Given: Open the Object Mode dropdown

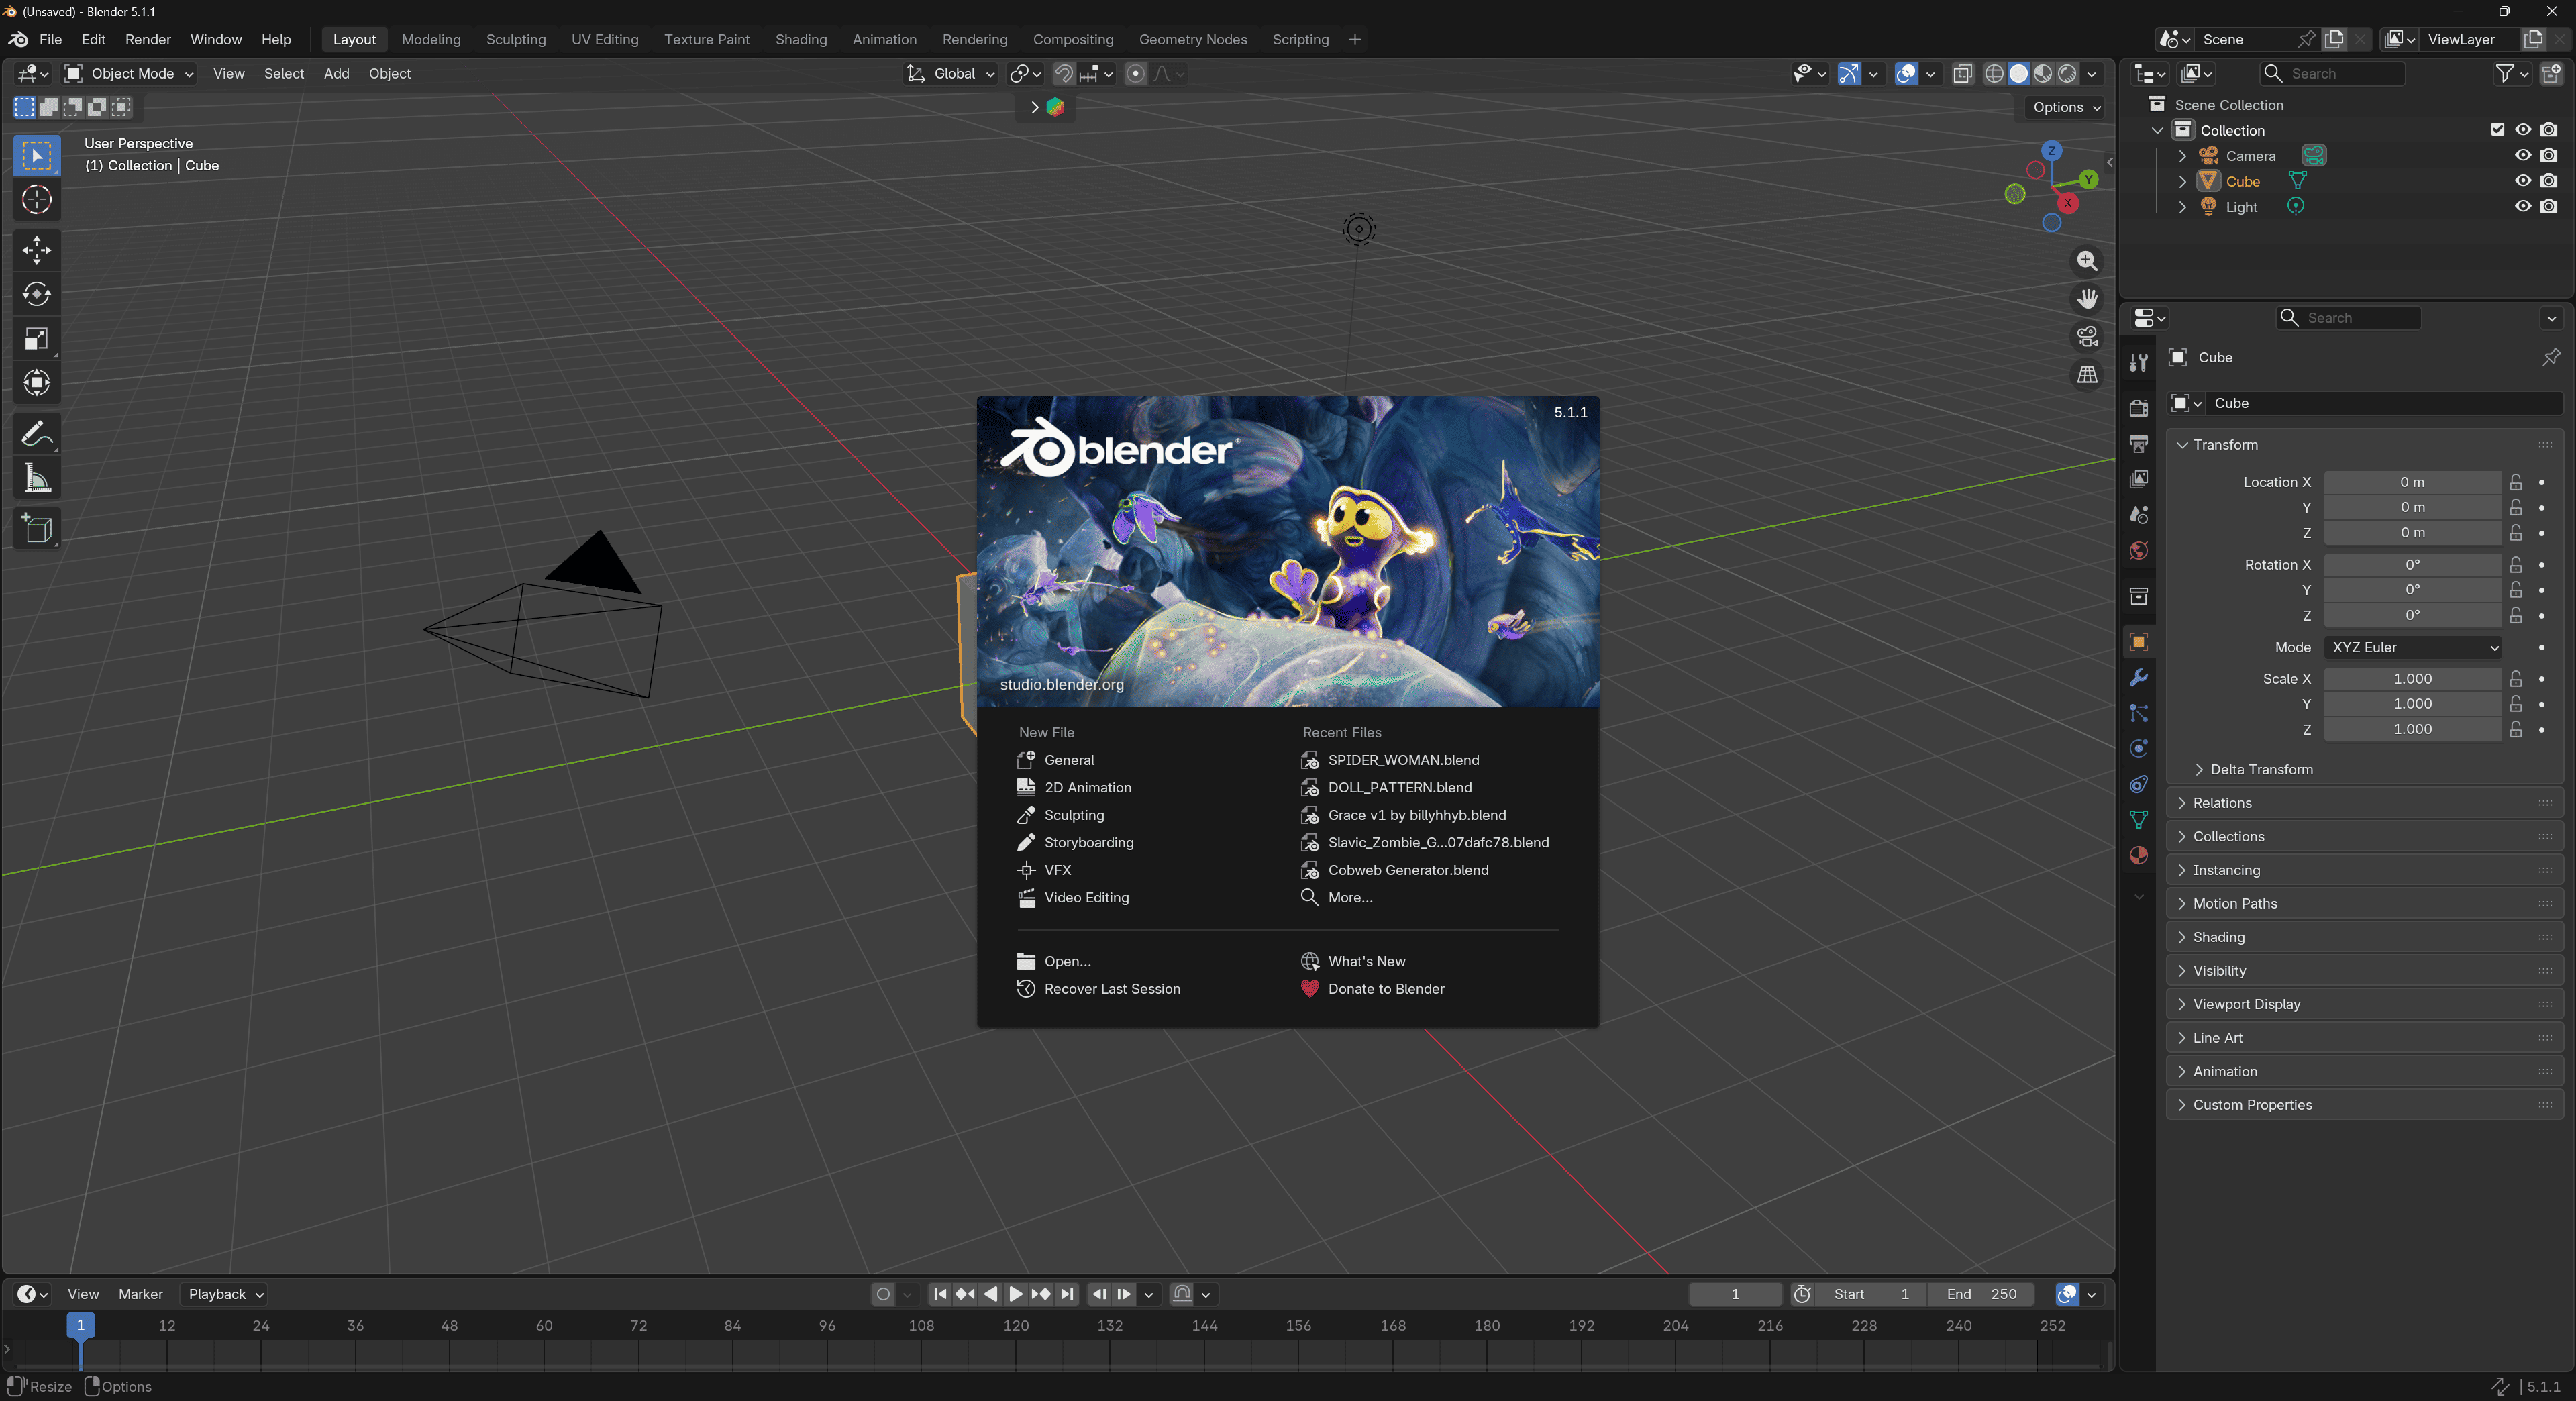Looking at the screenshot, I should tap(129, 74).
